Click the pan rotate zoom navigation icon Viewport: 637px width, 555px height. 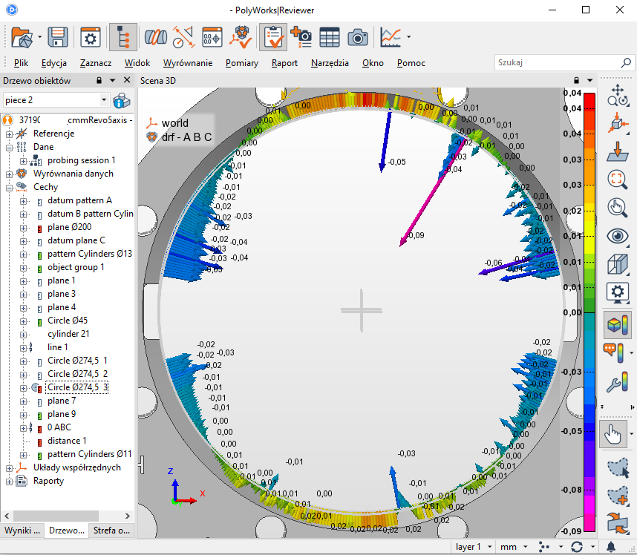(618, 95)
